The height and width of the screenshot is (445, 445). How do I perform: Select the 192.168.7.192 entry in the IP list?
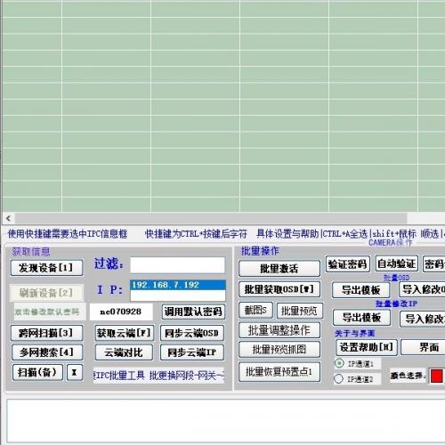pos(178,285)
